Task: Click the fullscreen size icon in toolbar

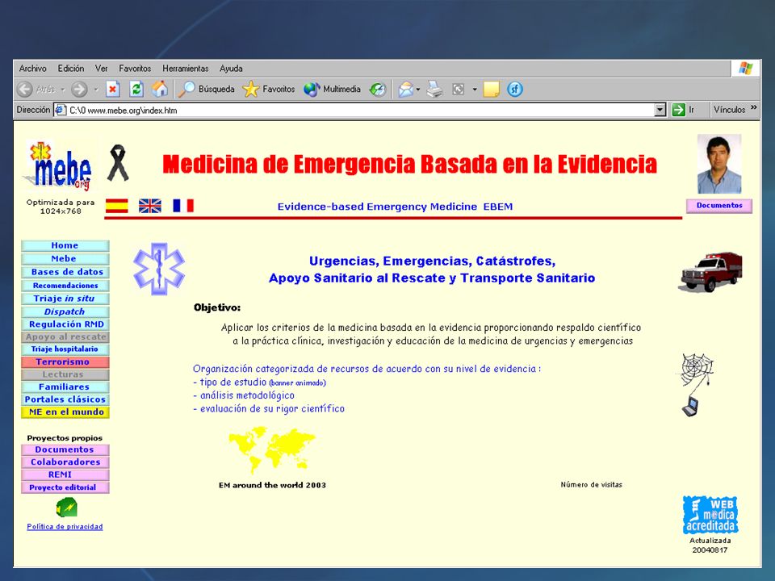Action: [x=459, y=90]
